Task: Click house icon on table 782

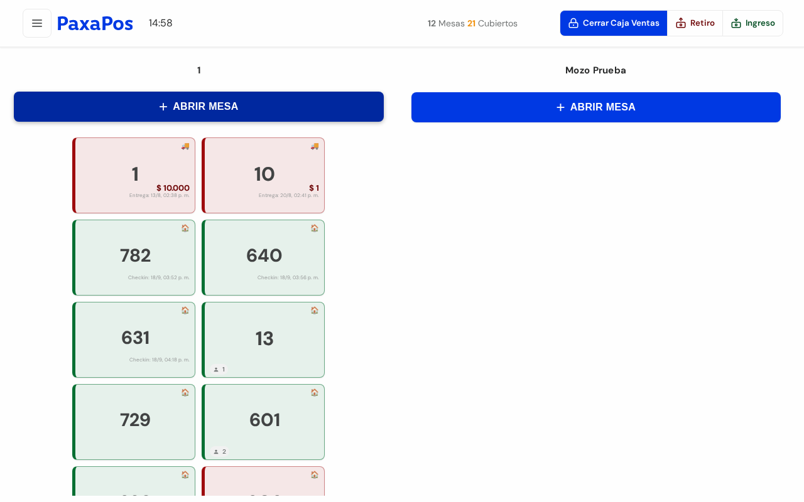Action: (185, 228)
